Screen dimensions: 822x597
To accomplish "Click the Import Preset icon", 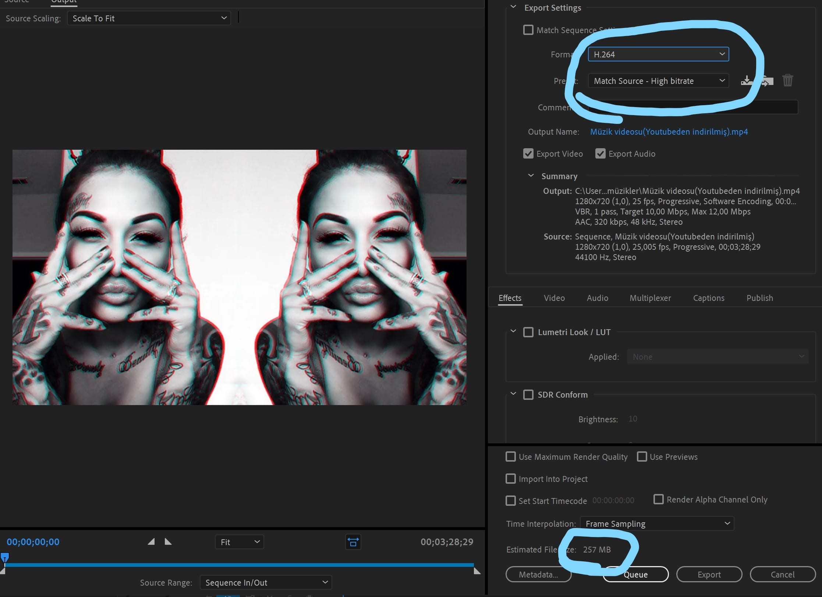I will pyautogui.click(x=768, y=81).
